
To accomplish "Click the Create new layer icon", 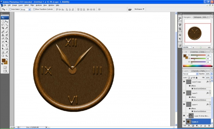I will click(x=205, y=126).
